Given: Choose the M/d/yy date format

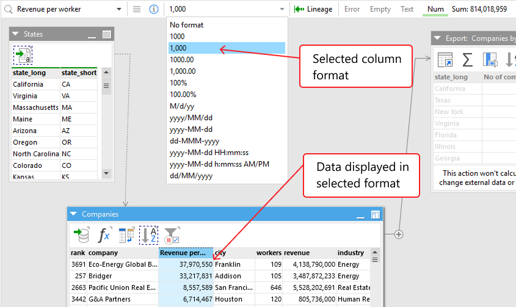Looking at the screenshot, I should (x=227, y=106).
